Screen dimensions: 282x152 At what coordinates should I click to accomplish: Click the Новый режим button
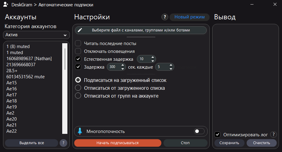(189, 17)
